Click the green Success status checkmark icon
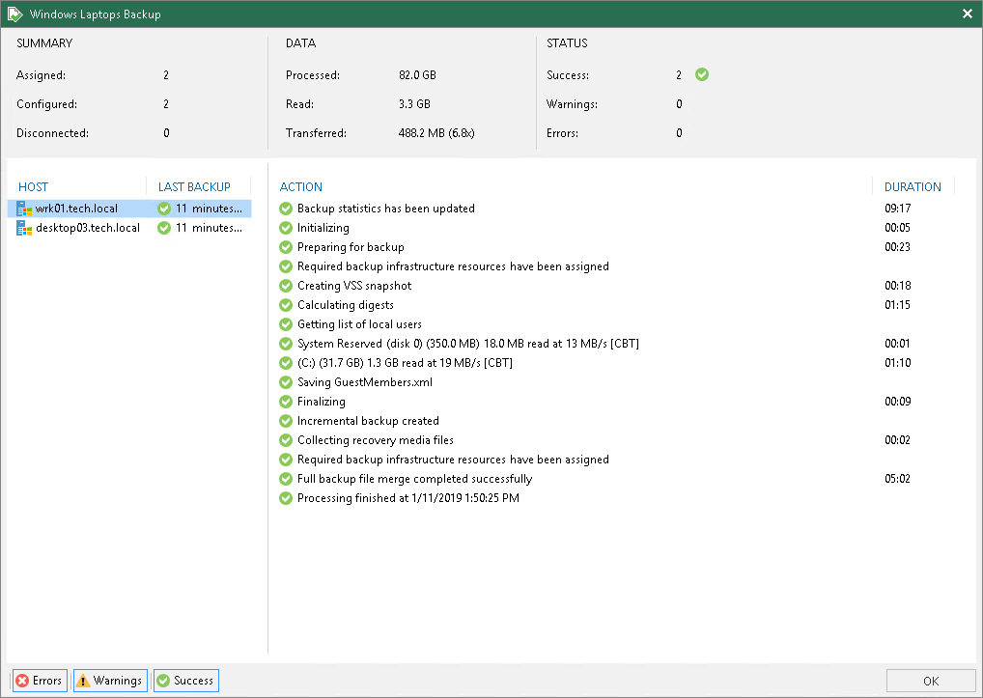The height and width of the screenshot is (698, 983). (702, 74)
